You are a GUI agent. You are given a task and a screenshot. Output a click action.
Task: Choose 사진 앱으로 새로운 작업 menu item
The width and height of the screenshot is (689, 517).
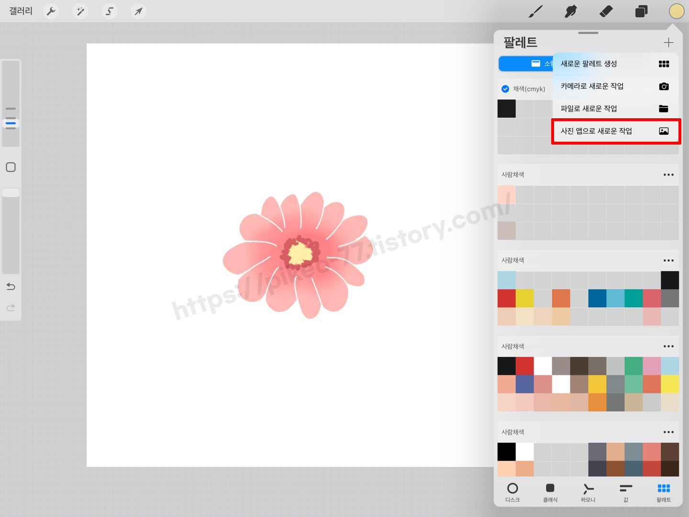pyautogui.click(x=616, y=131)
